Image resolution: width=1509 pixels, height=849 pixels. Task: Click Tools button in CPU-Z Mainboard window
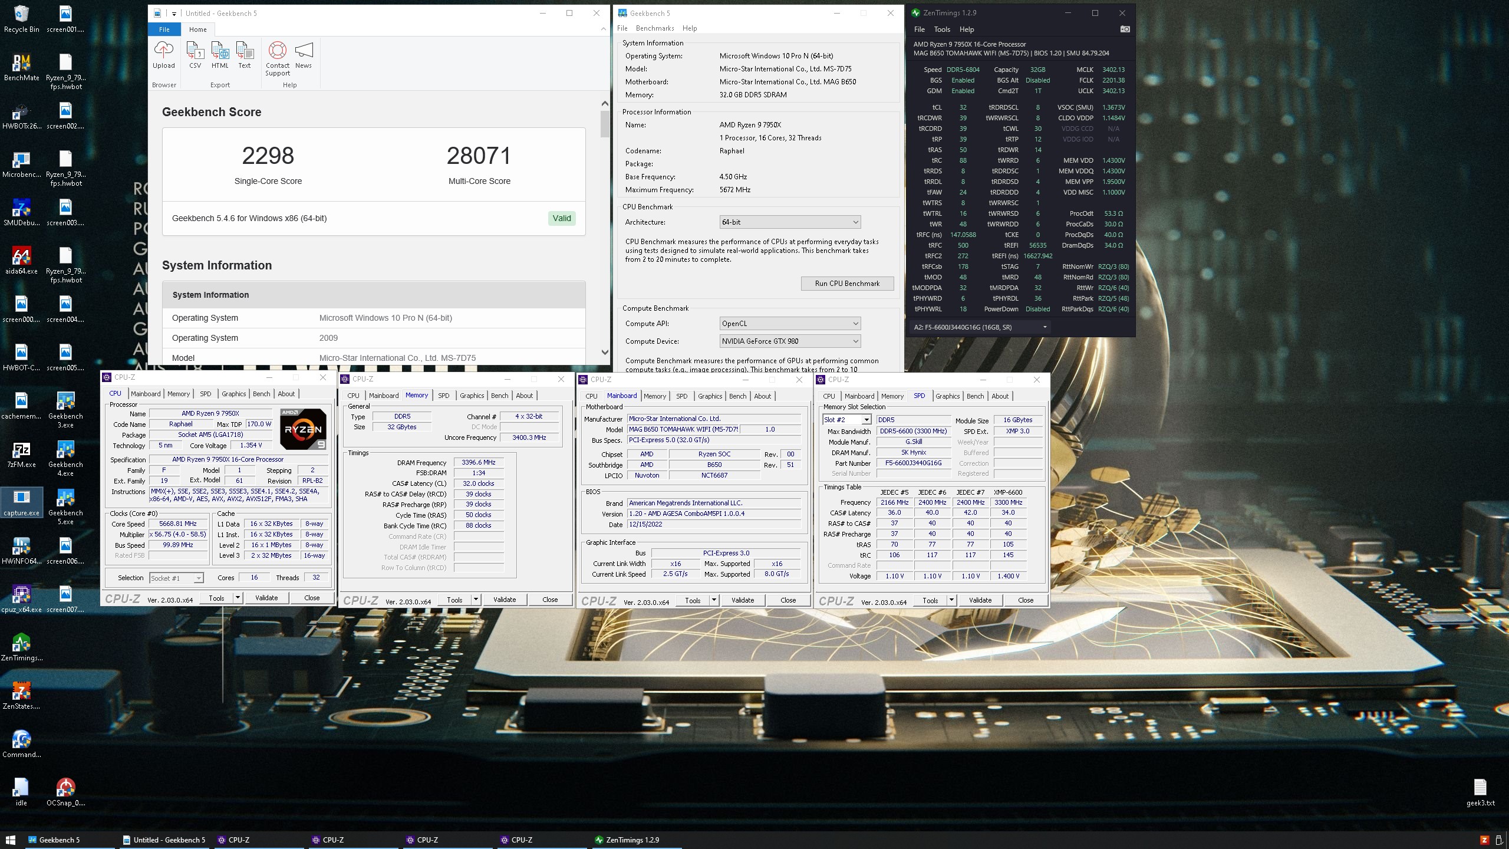[693, 600]
